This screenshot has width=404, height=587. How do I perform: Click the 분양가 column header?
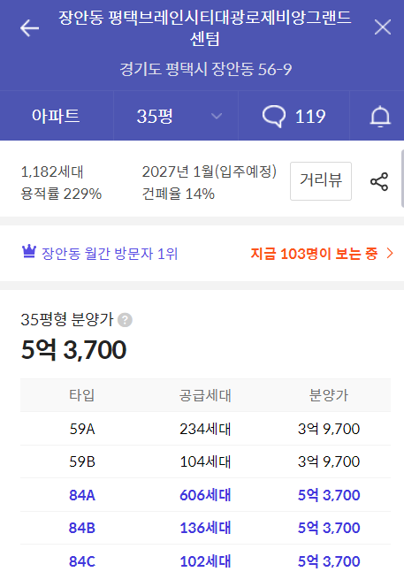328,395
